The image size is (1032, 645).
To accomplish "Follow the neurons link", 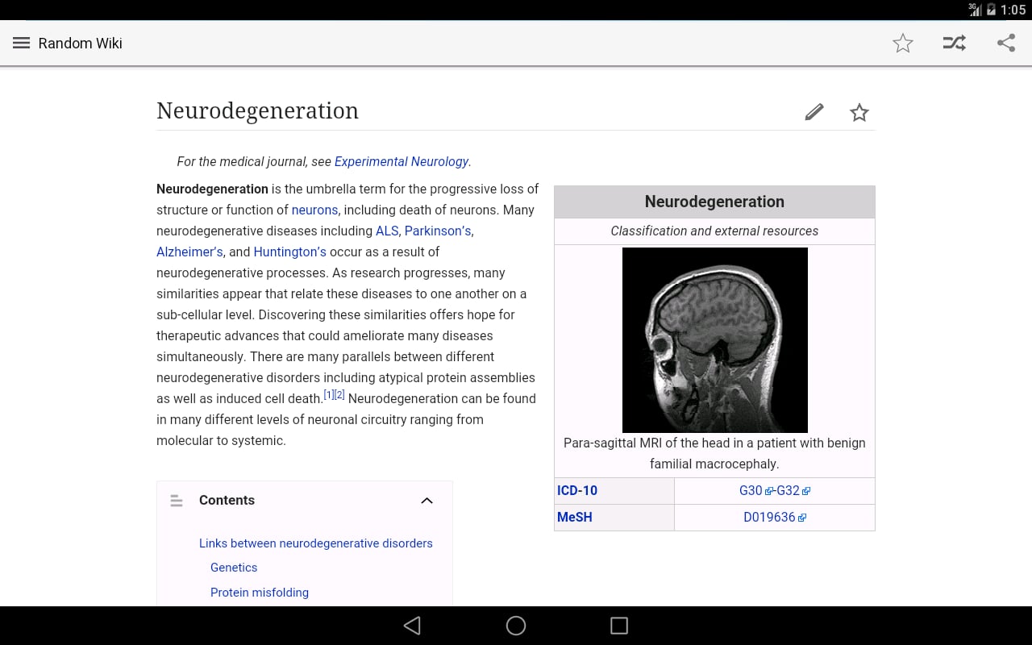I will click(314, 210).
